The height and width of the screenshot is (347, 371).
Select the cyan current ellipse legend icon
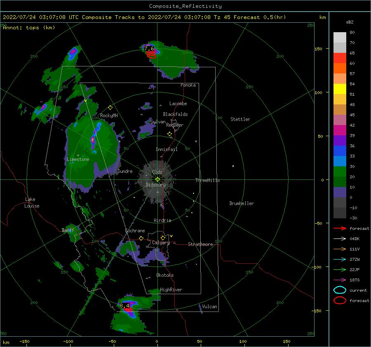(x=340, y=290)
